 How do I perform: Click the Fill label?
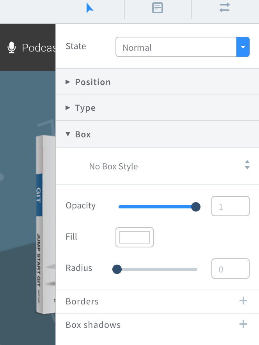[71, 237]
